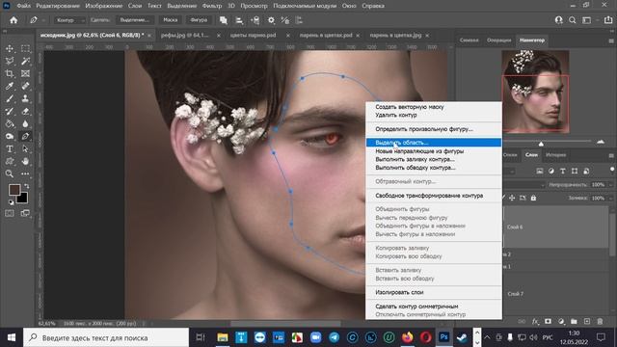This screenshot has width=617, height=347.
Task: Open Navigator panel flyout menu
Action: (611, 40)
